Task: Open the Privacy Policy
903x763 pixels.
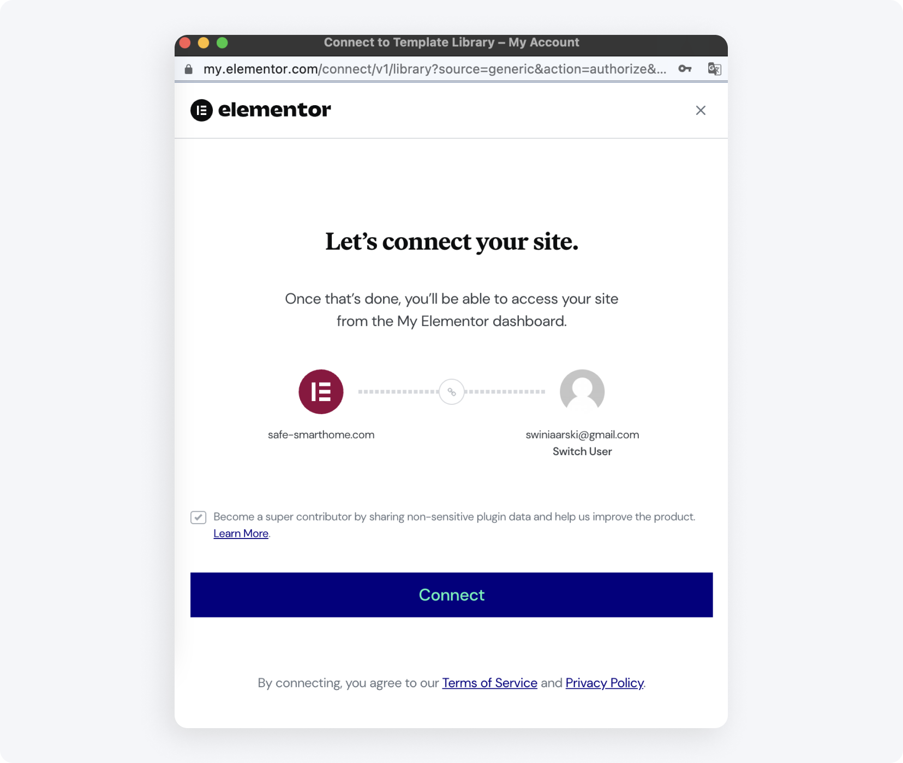Action: 604,682
